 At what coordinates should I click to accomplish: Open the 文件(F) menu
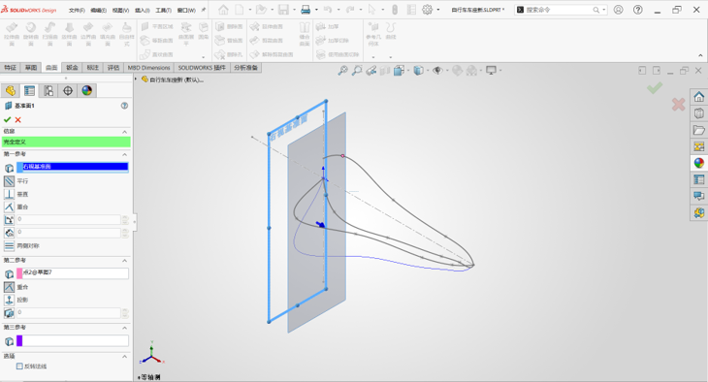point(77,10)
